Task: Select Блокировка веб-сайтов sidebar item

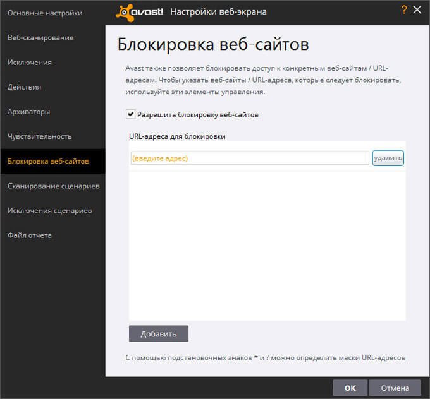Action: point(52,161)
